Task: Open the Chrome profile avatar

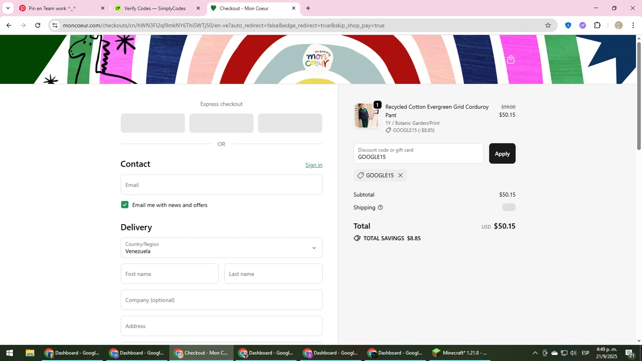Action: click(618, 25)
